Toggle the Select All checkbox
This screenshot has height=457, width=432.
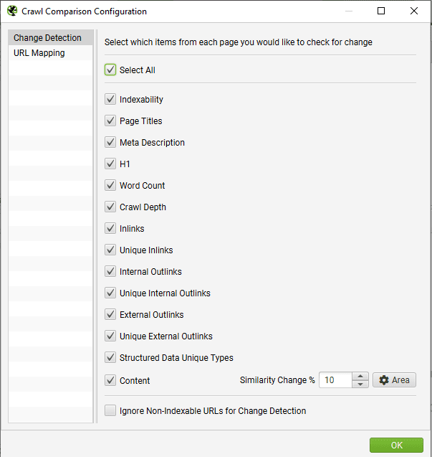pyautogui.click(x=110, y=70)
